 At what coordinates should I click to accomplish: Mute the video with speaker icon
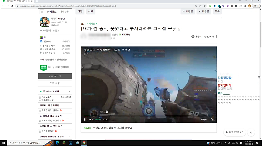(x=91, y=119)
